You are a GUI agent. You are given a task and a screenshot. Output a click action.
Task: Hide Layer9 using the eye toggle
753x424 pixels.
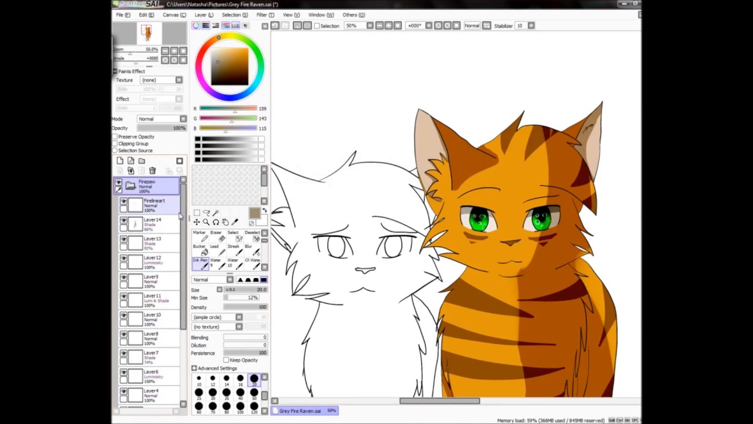[x=124, y=277]
